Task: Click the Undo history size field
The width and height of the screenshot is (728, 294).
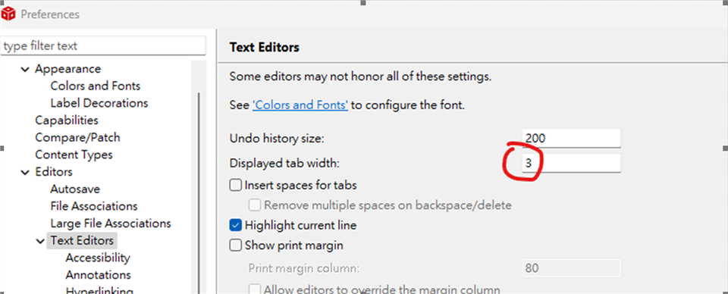Action: (571, 138)
